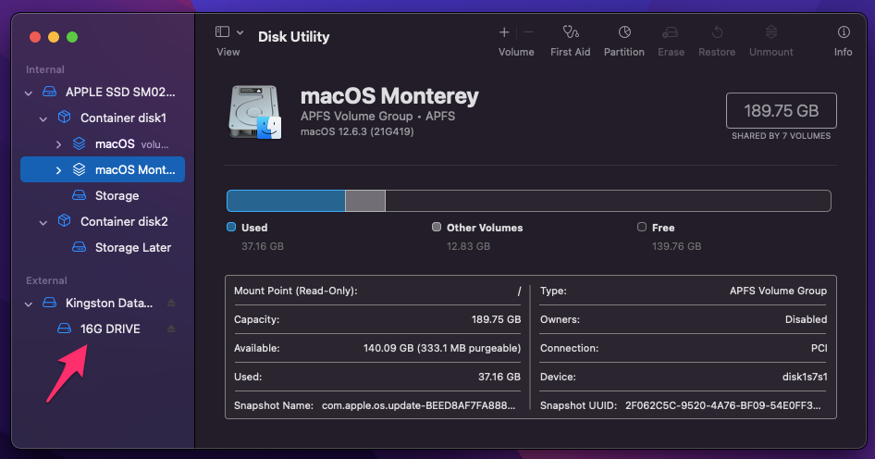The width and height of the screenshot is (875, 459).
Task: Collapse the APPLE SSD SM02 disk
Action: pyautogui.click(x=29, y=93)
